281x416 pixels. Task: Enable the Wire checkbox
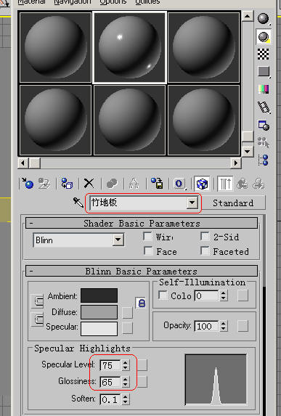coord(147,236)
